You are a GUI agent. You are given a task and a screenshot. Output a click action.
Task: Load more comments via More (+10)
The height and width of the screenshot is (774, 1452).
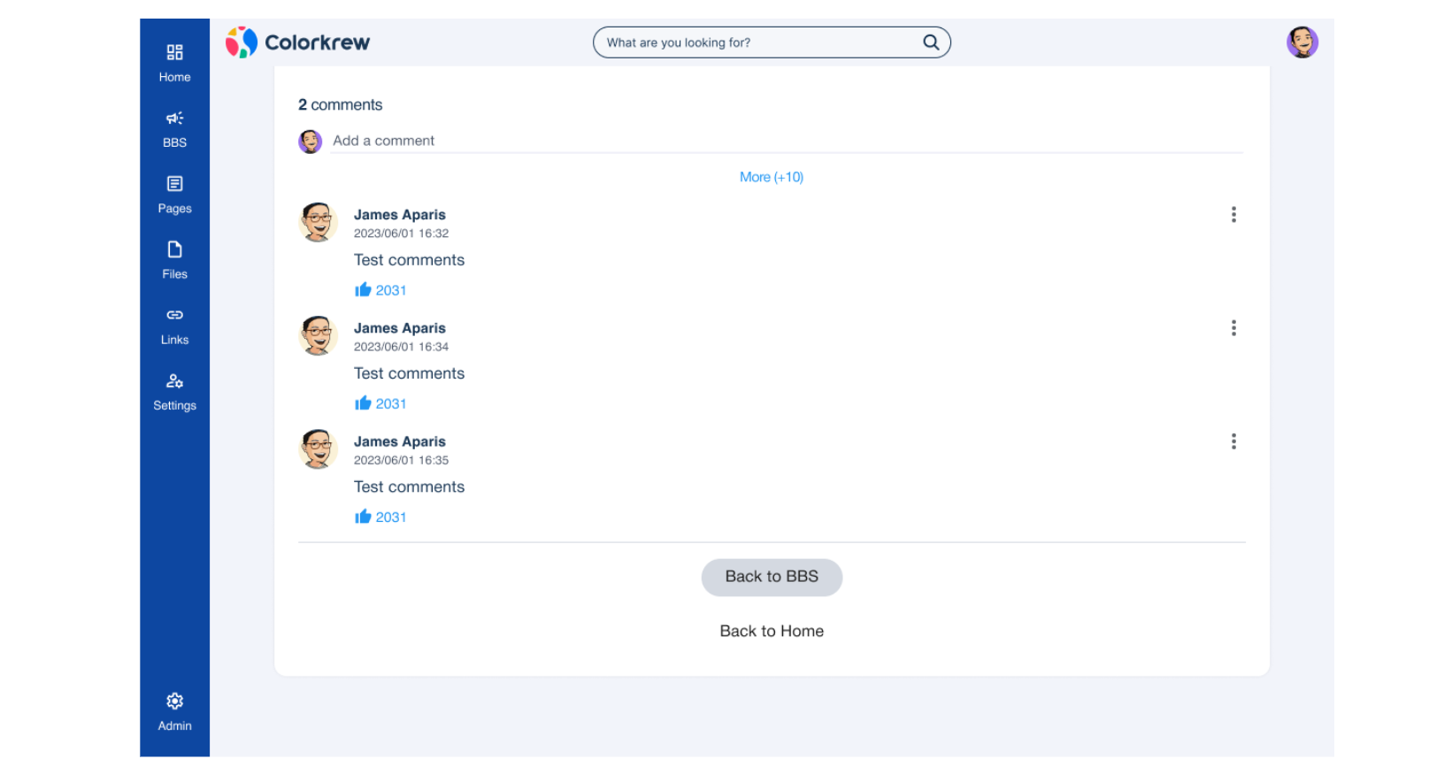click(771, 177)
